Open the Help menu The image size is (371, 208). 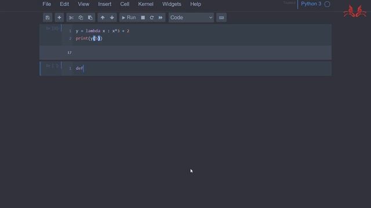pyautogui.click(x=196, y=4)
